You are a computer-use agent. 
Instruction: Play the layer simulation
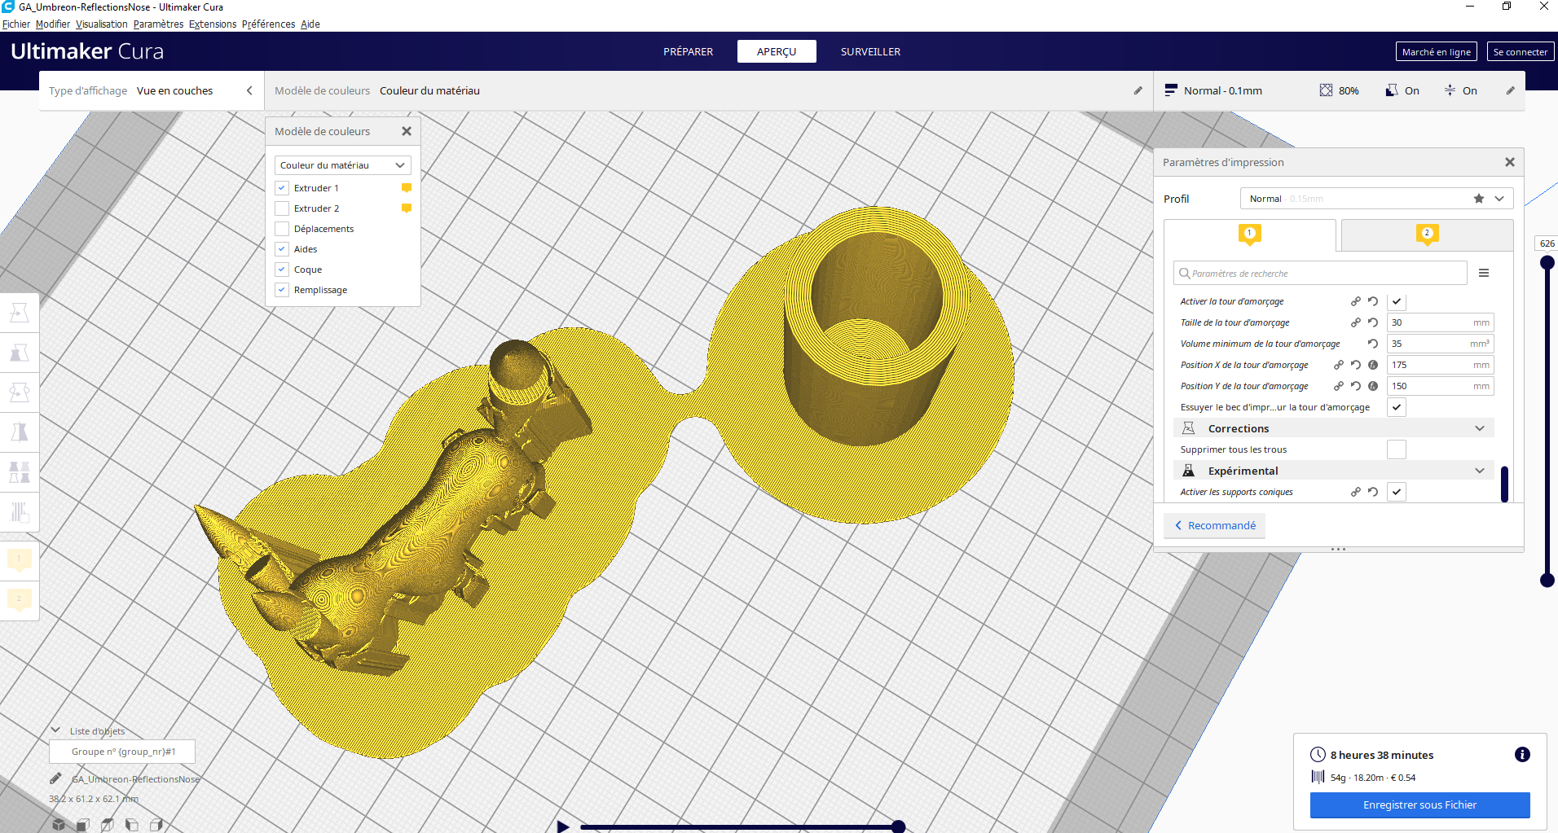click(x=562, y=826)
